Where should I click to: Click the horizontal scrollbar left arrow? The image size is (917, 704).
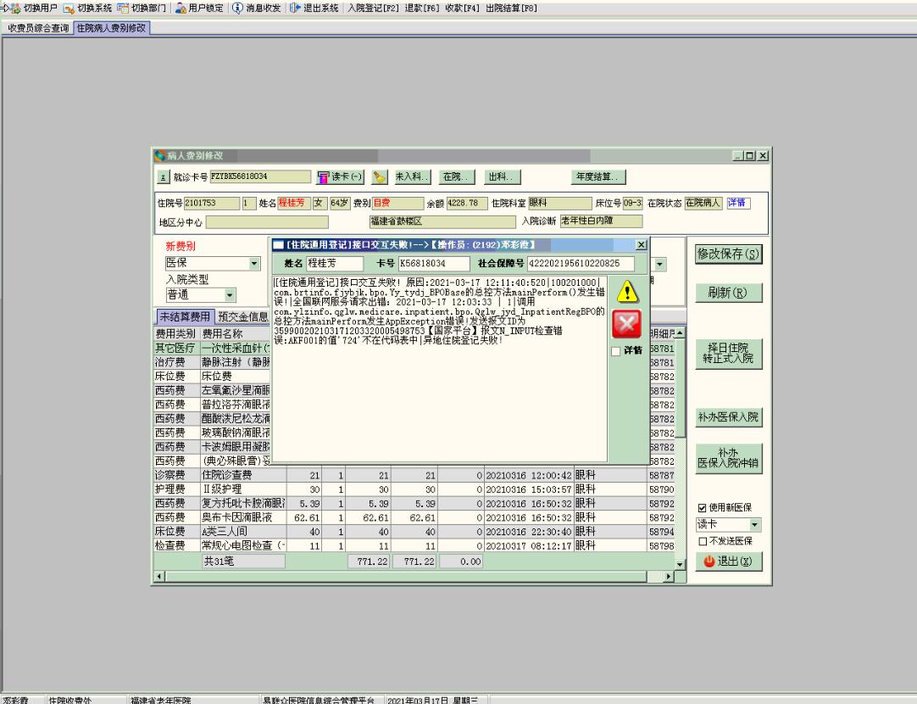tap(159, 577)
